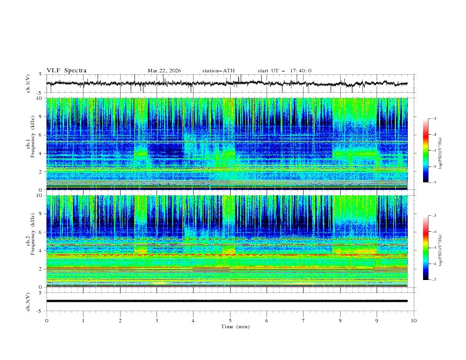The image size is (466, 360).
Task: Click the '-7' label on ch.2 colorbar
Action: (434, 279)
